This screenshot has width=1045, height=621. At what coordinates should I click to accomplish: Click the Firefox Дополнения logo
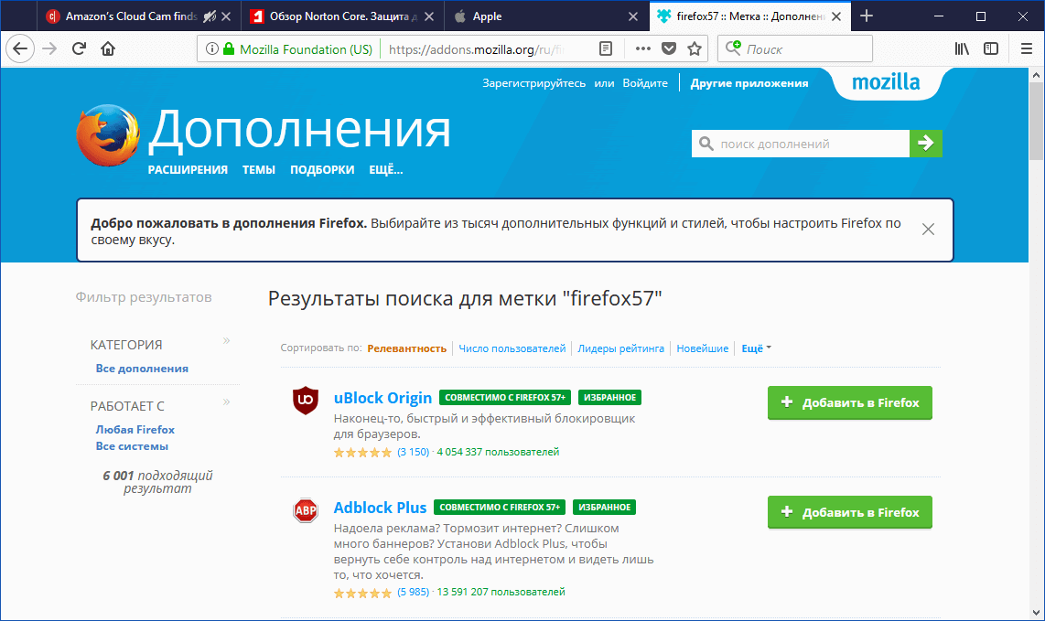coord(107,134)
